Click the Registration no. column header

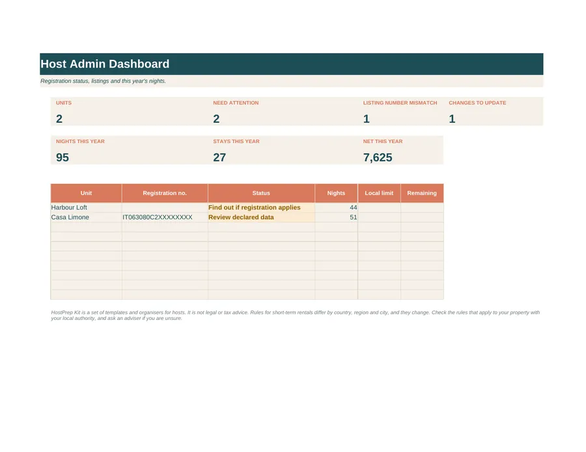165,193
